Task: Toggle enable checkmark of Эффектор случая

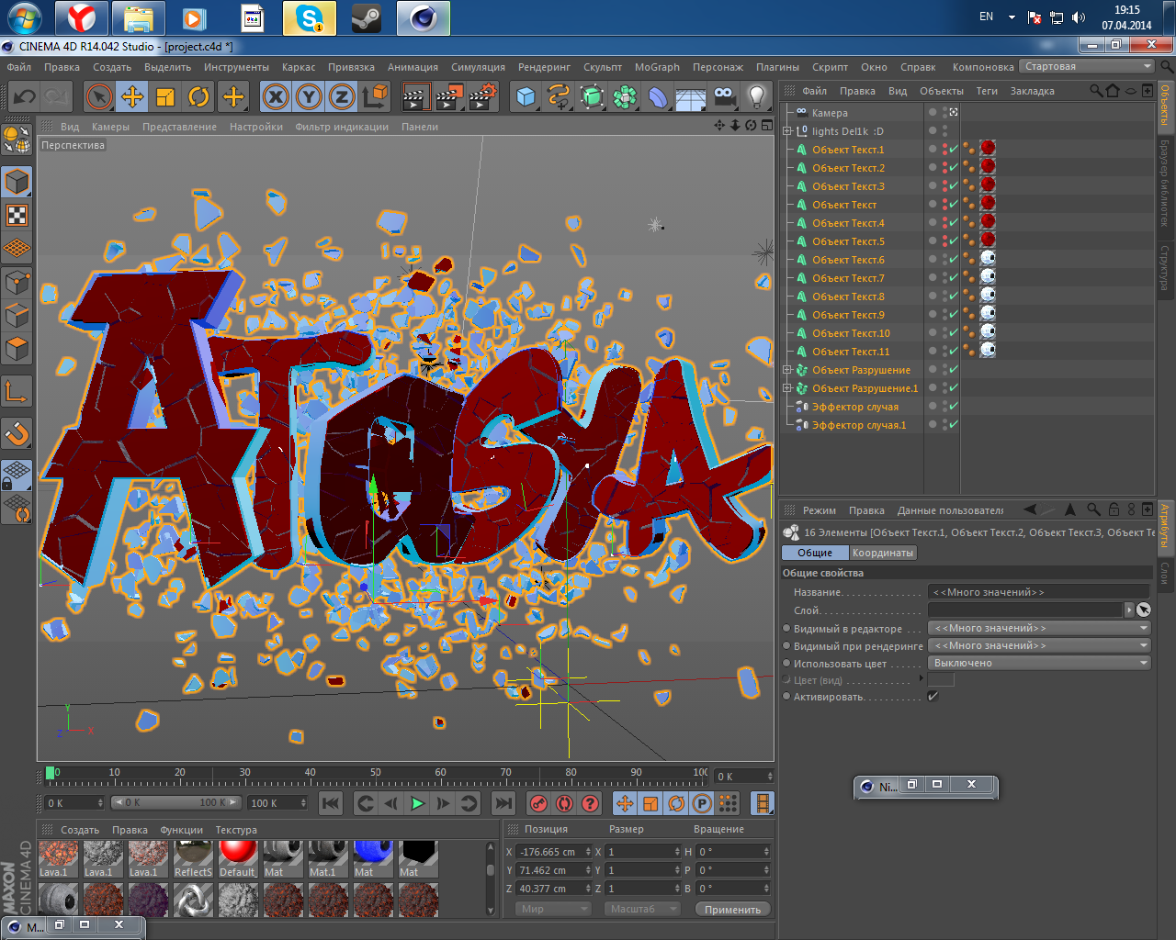Action: coord(954,406)
